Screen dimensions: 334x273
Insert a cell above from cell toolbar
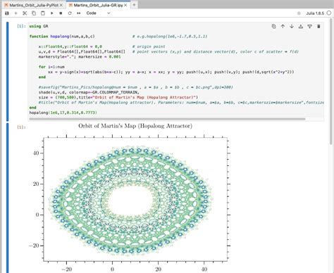click(301, 26)
